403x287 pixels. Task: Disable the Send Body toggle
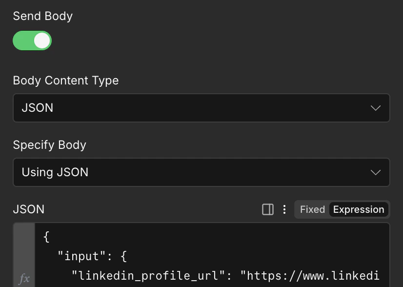[x=32, y=41]
